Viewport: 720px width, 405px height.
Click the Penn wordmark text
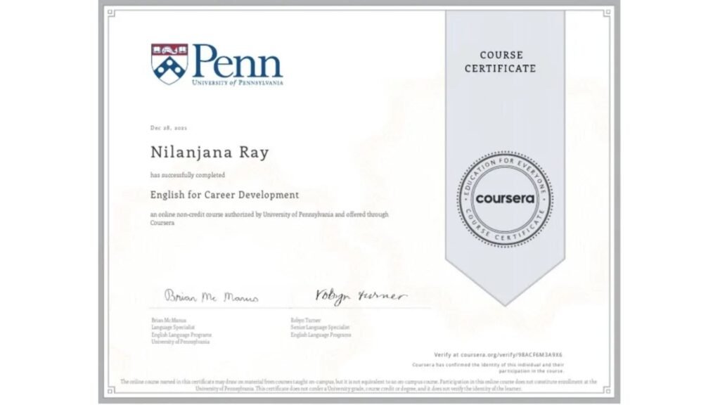pos(236,61)
